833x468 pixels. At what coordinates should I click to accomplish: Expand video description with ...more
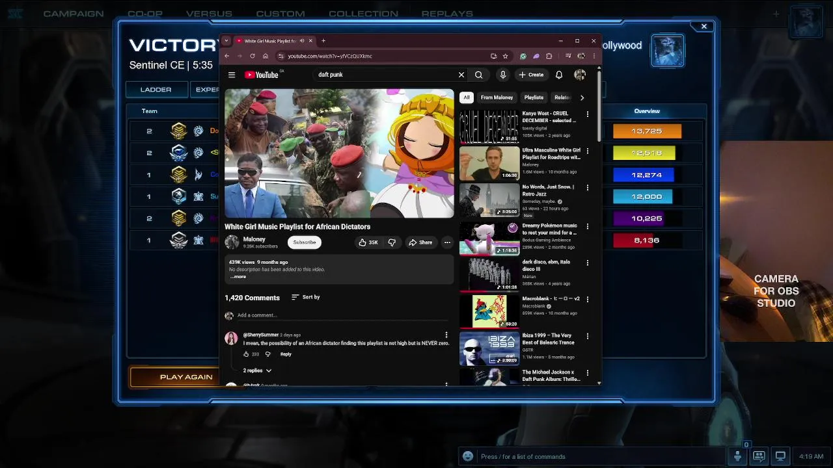[238, 277]
